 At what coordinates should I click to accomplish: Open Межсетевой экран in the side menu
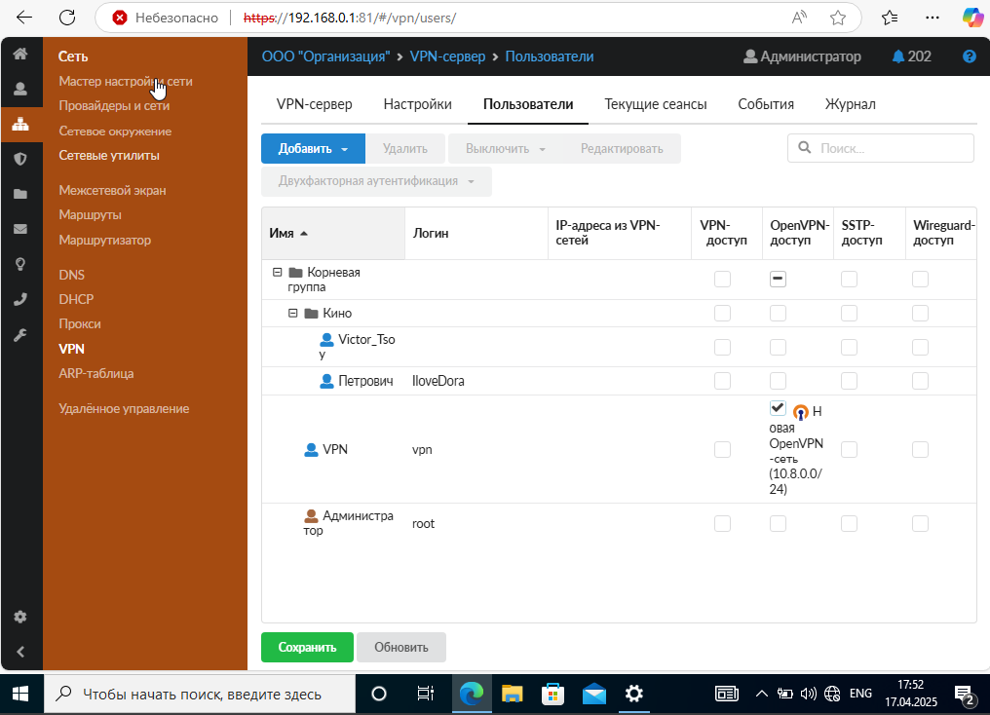pyautogui.click(x=112, y=191)
